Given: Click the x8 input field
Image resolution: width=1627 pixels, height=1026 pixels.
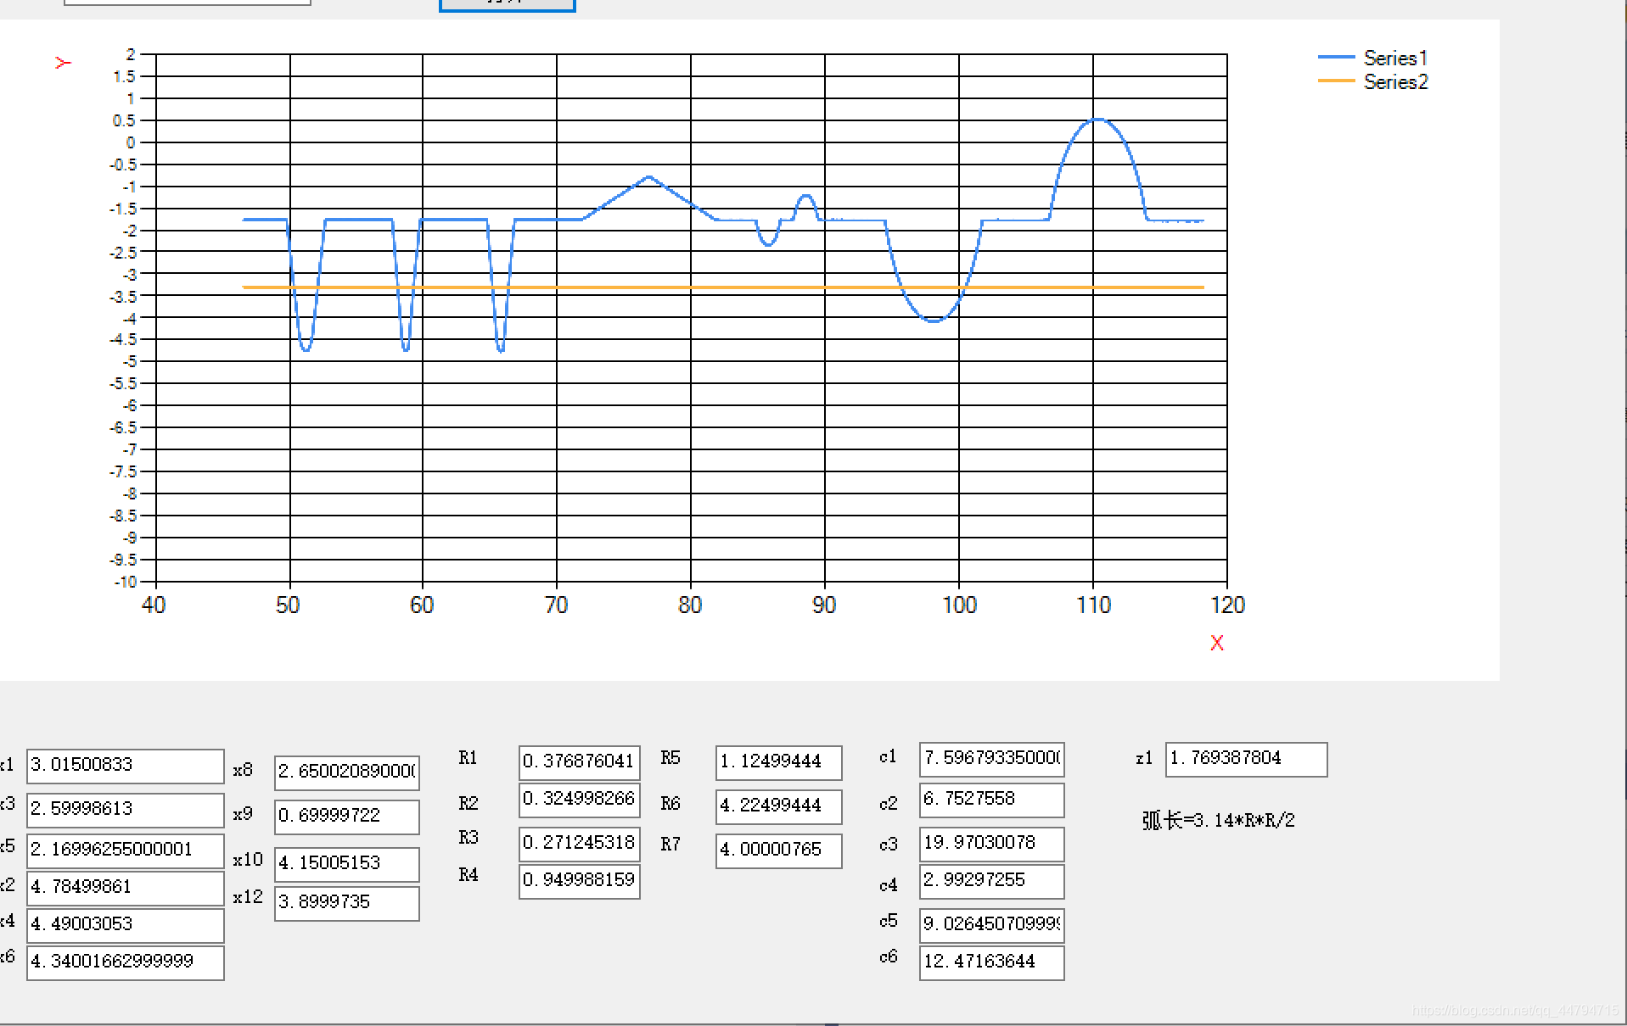Looking at the screenshot, I should 347,772.
